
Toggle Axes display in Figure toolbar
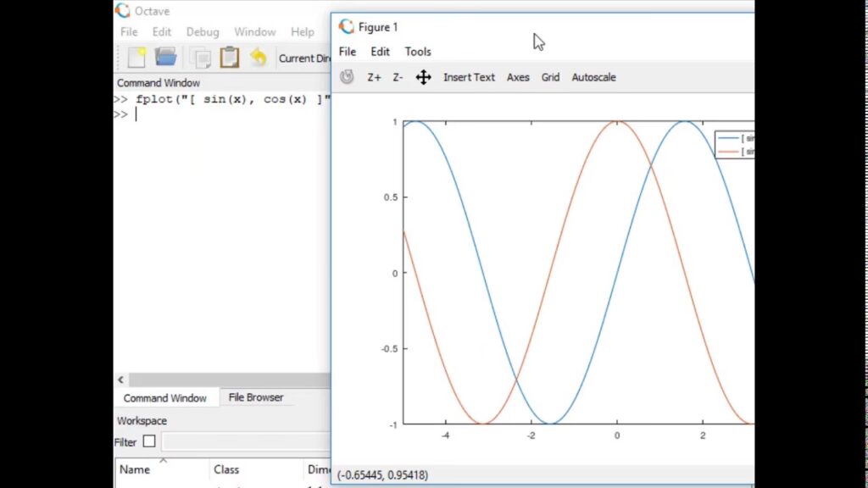[x=518, y=77]
